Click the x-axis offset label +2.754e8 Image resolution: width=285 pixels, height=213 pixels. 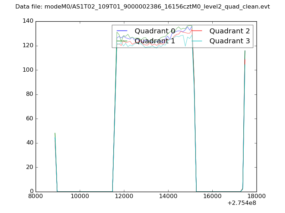click(x=242, y=203)
